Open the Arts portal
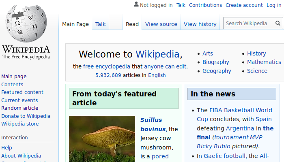Screen dimensions: 284x162 208,53
